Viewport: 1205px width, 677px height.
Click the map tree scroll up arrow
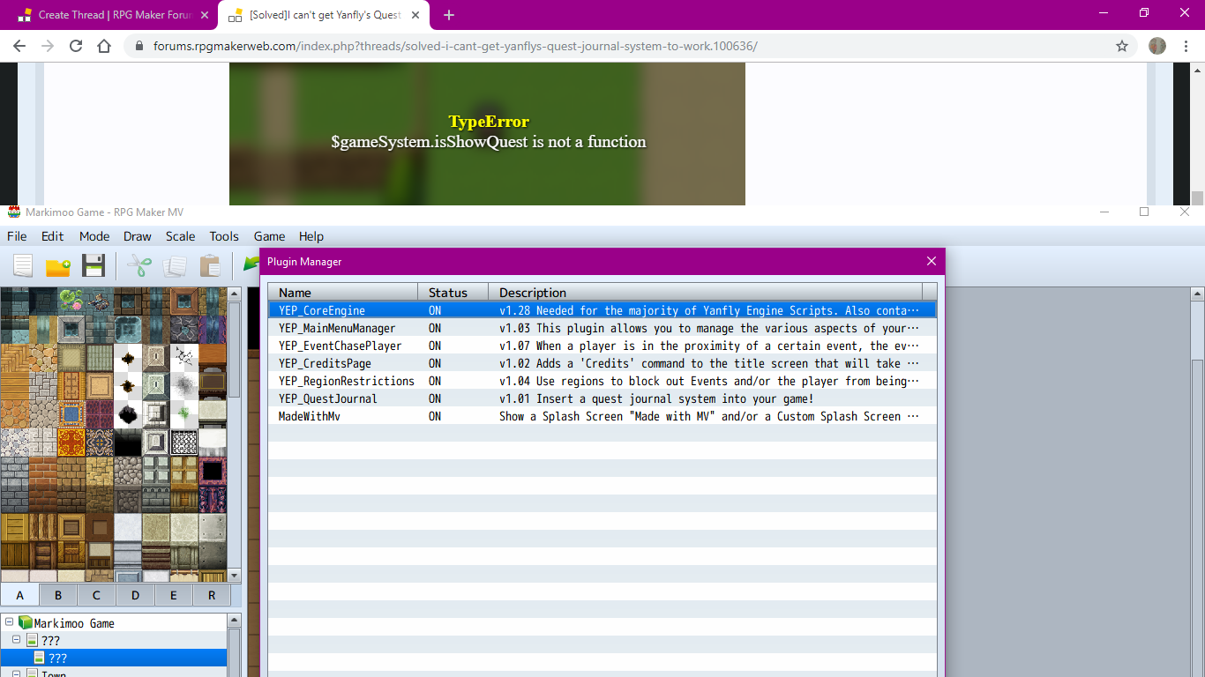click(x=234, y=621)
